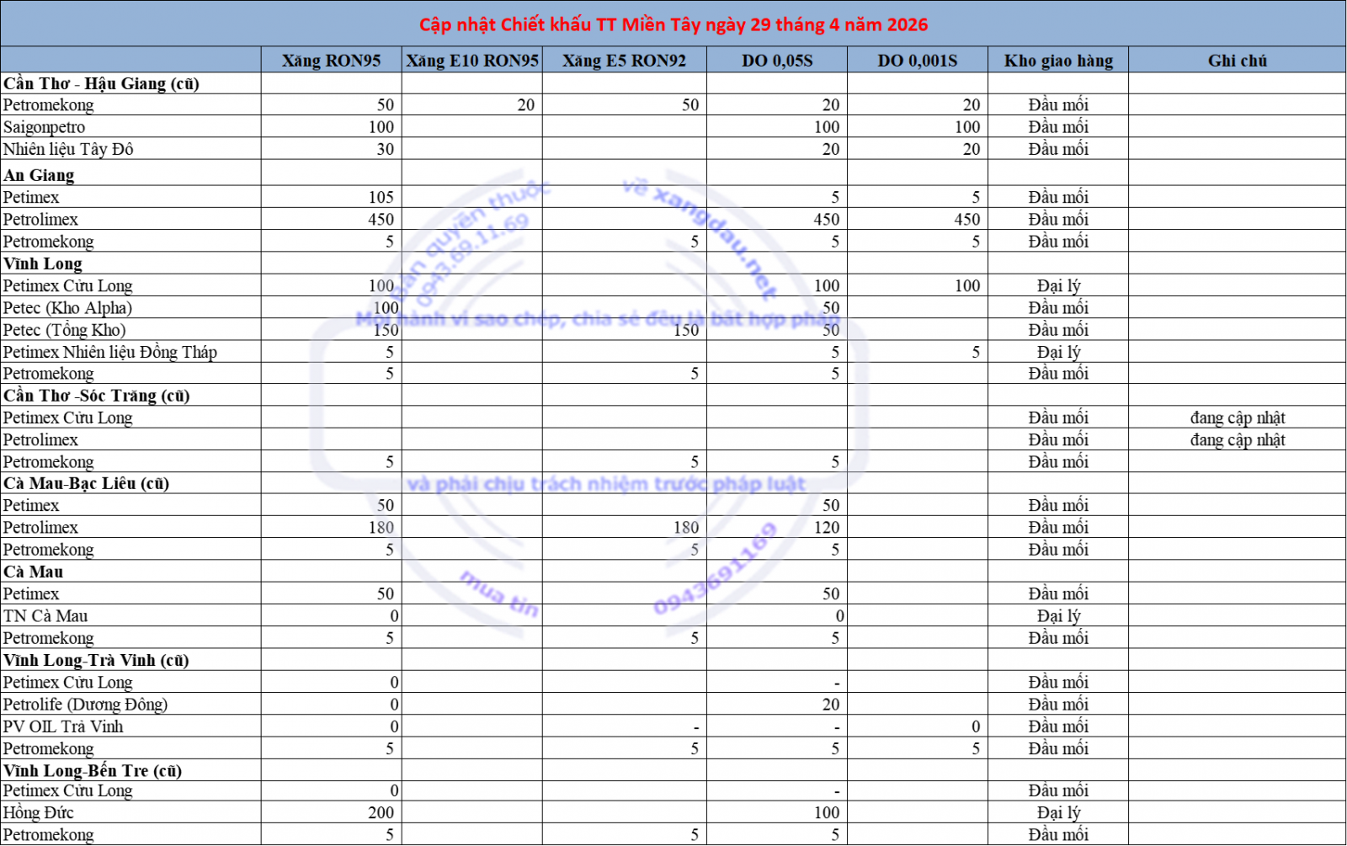
Task: Select the Cần Thơ -Sóc Trăng (cũ) heading
Action: [x=96, y=396]
